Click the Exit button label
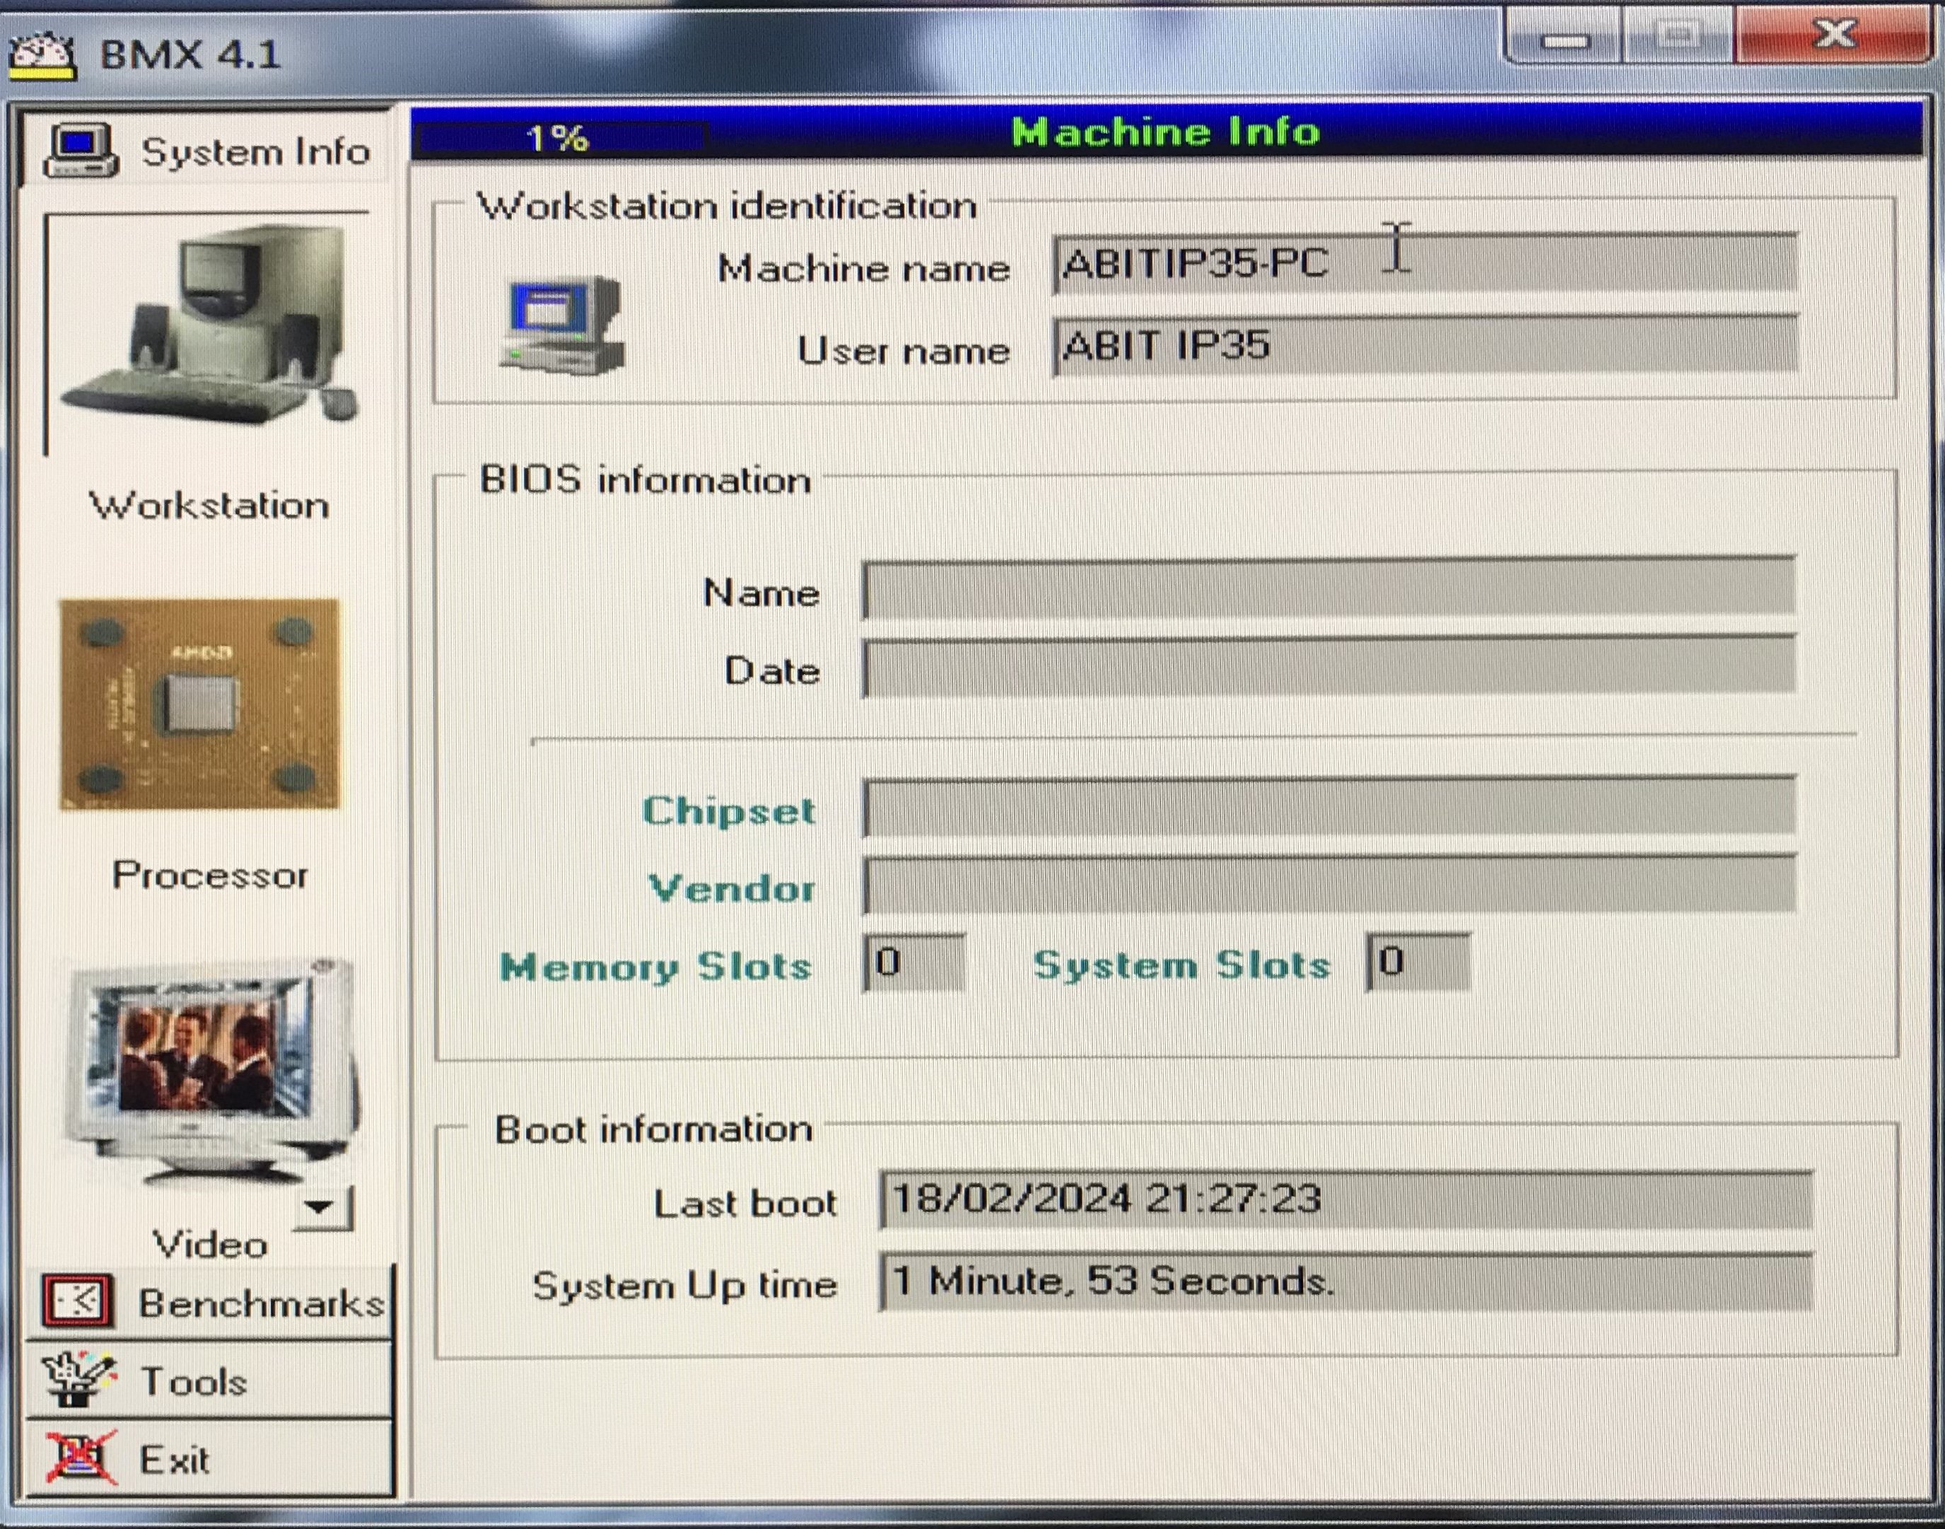This screenshot has height=1529, width=1945. coord(175,1460)
